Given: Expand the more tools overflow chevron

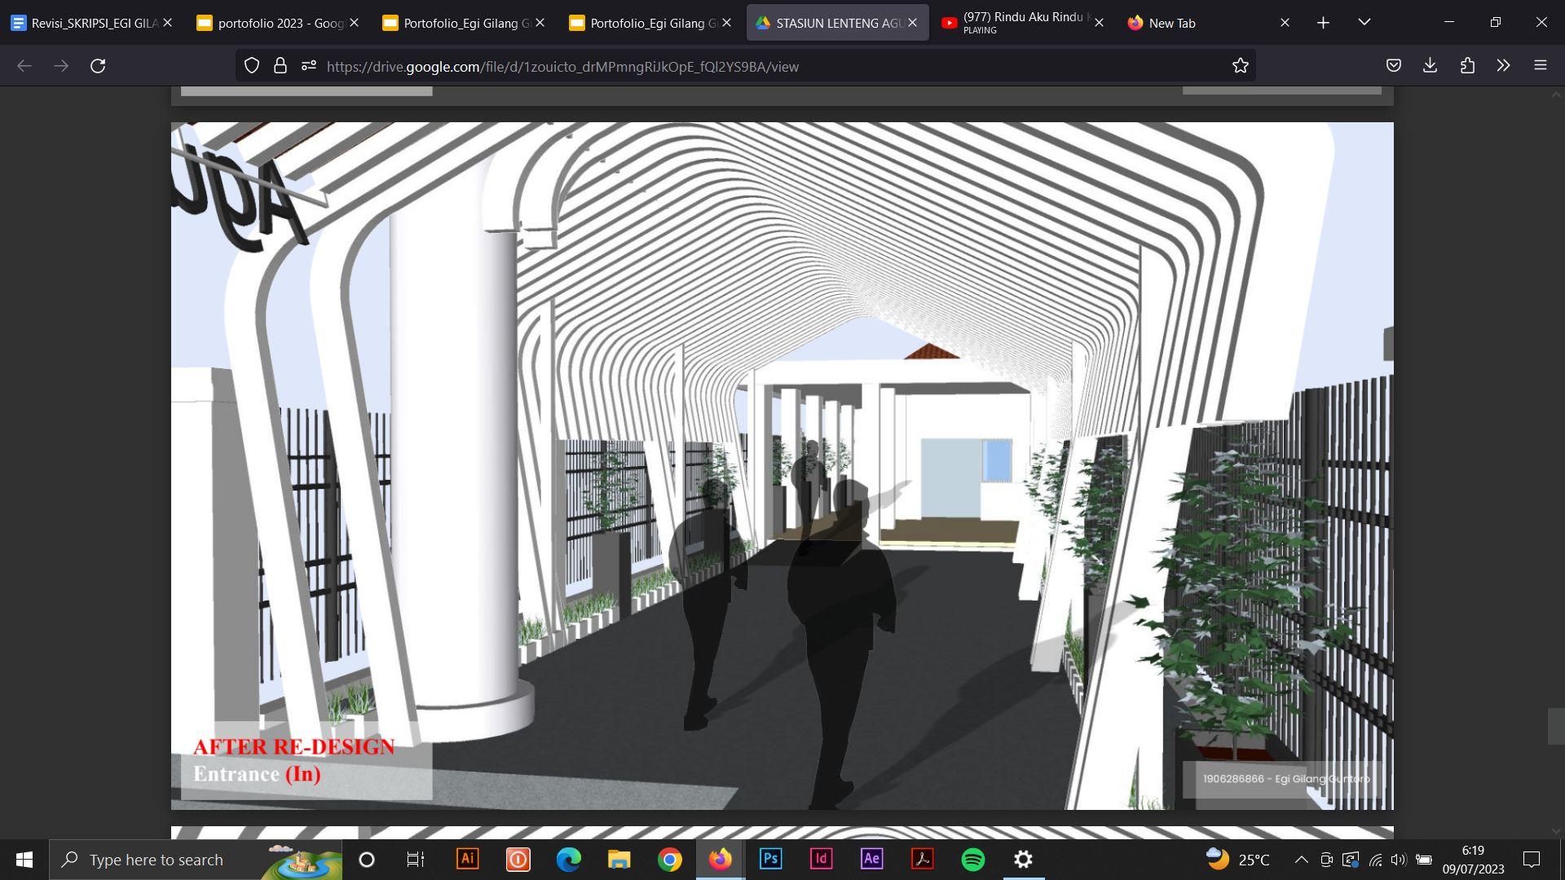Looking at the screenshot, I should pyautogui.click(x=1503, y=66).
